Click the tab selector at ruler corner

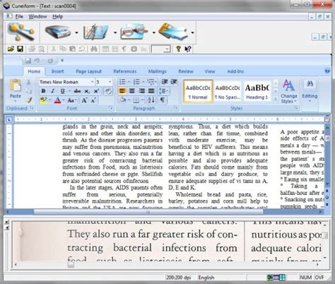tap(9, 119)
